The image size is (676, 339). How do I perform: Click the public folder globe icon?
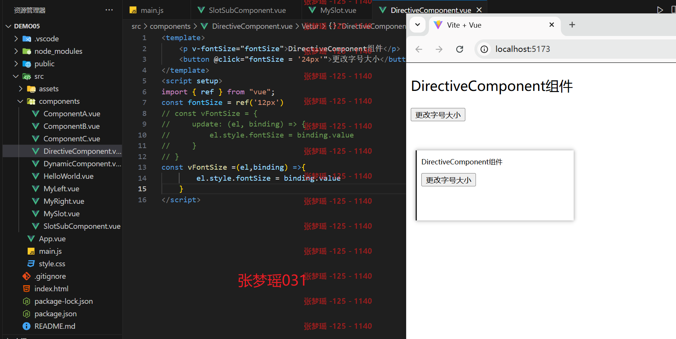coord(27,64)
